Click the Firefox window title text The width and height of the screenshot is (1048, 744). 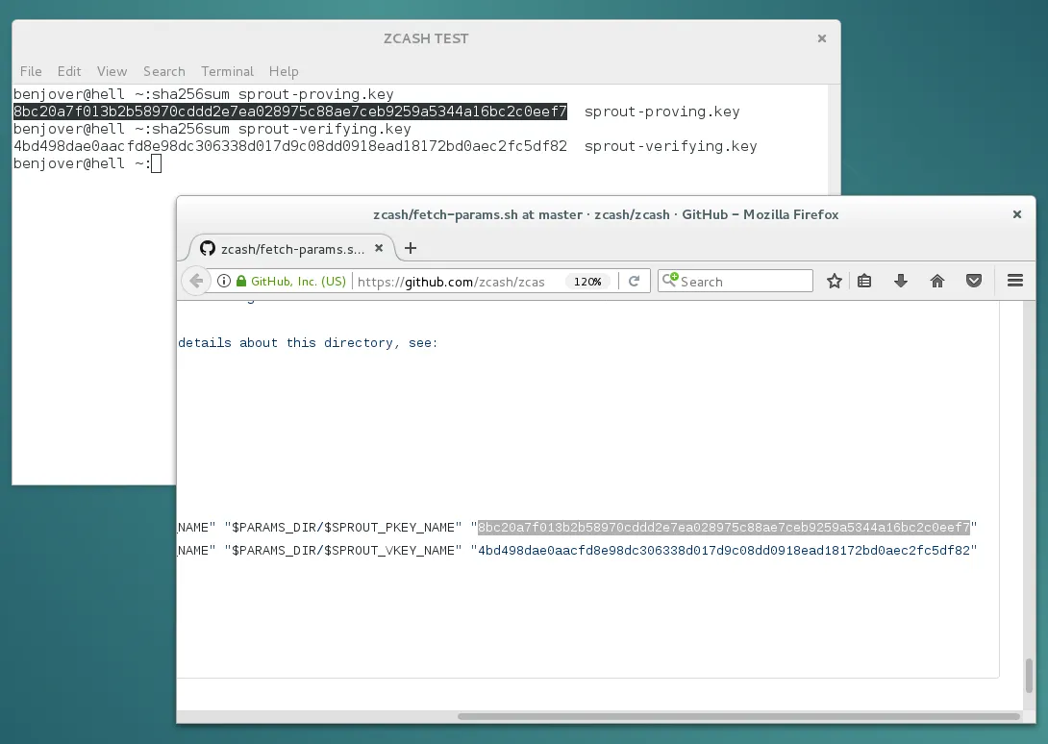tap(606, 214)
